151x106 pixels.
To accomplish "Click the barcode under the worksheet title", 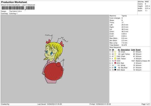I will pyautogui.click(x=18, y=8).
